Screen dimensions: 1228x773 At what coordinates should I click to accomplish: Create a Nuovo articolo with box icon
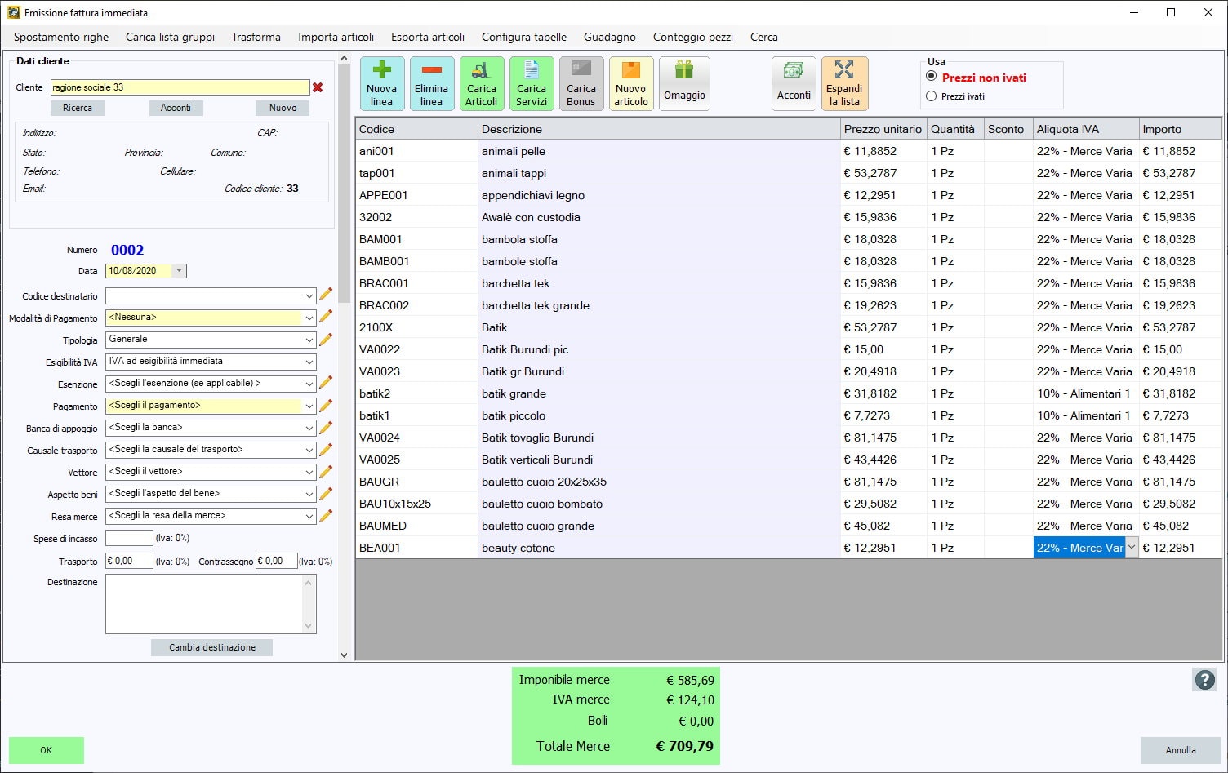click(x=631, y=83)
